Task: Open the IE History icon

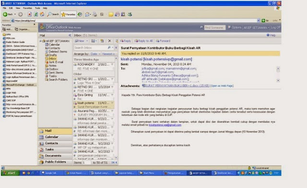Action: (80, 14)
